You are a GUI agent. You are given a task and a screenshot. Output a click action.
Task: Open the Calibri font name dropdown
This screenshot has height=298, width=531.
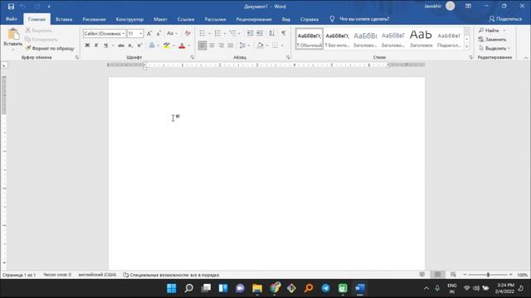[124, 33]
